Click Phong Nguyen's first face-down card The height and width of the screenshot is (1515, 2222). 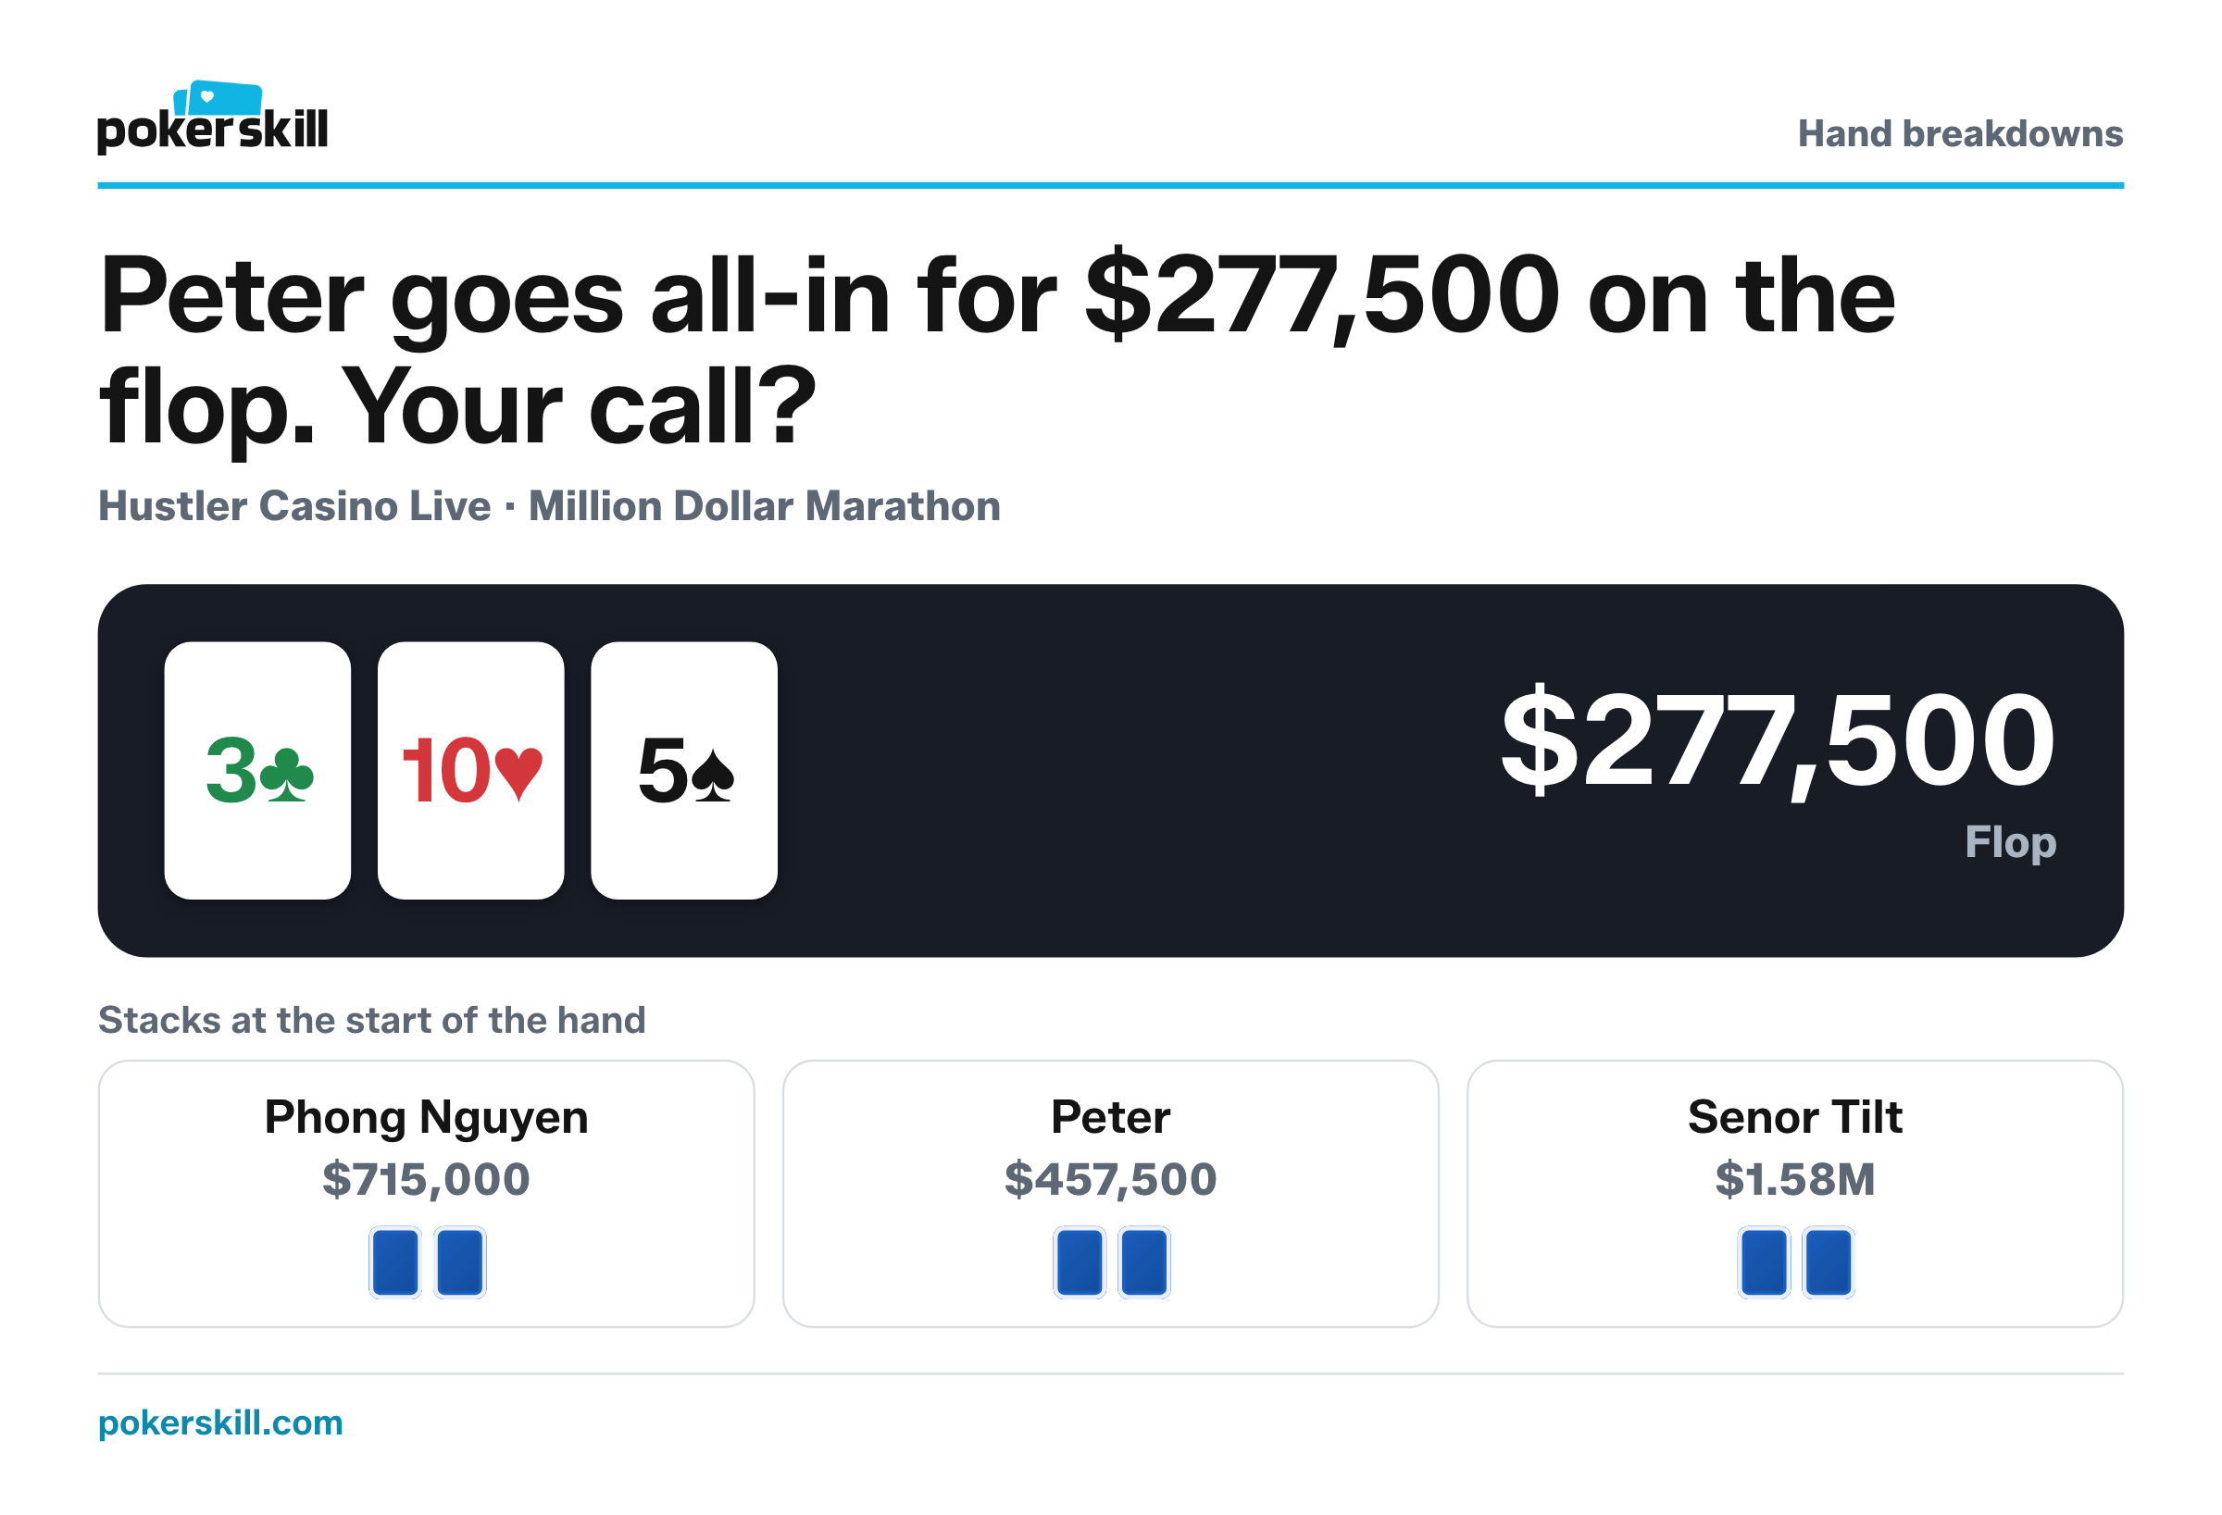click(x=395, y=1262)
